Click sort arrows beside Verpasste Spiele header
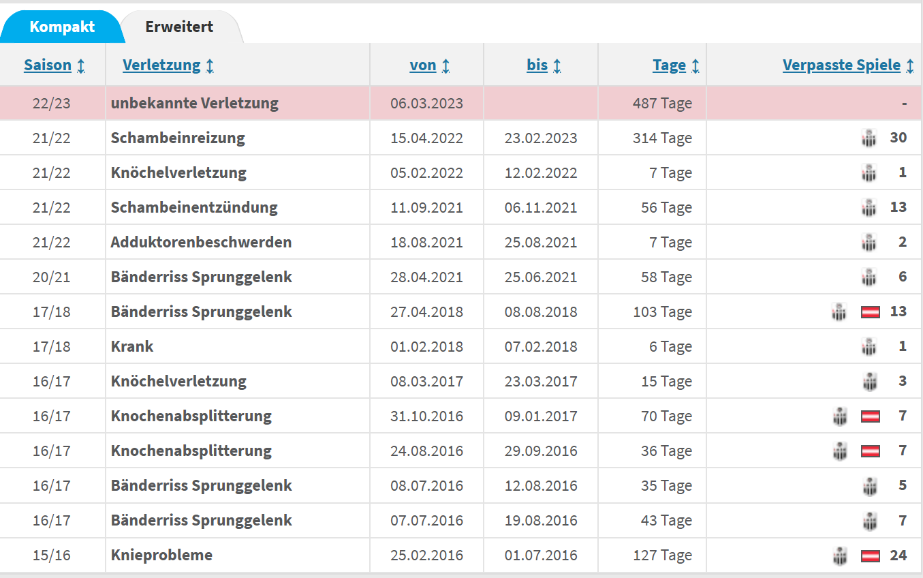Viewport: 923px width, 578px height. click(x=910, y=66)
